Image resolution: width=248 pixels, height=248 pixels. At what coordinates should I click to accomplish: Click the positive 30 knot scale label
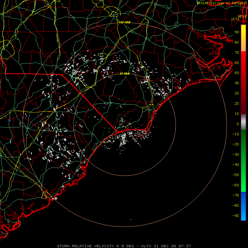(237, 93)
